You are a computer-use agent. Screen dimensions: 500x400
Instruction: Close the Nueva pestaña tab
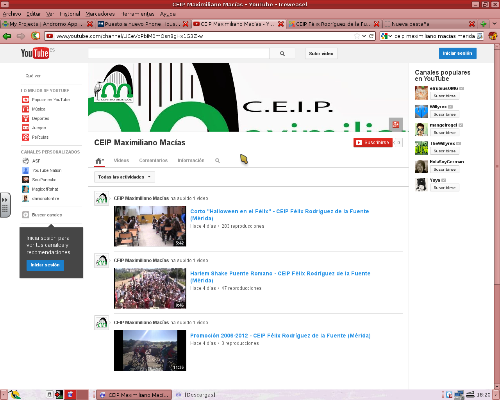(472, 24)
